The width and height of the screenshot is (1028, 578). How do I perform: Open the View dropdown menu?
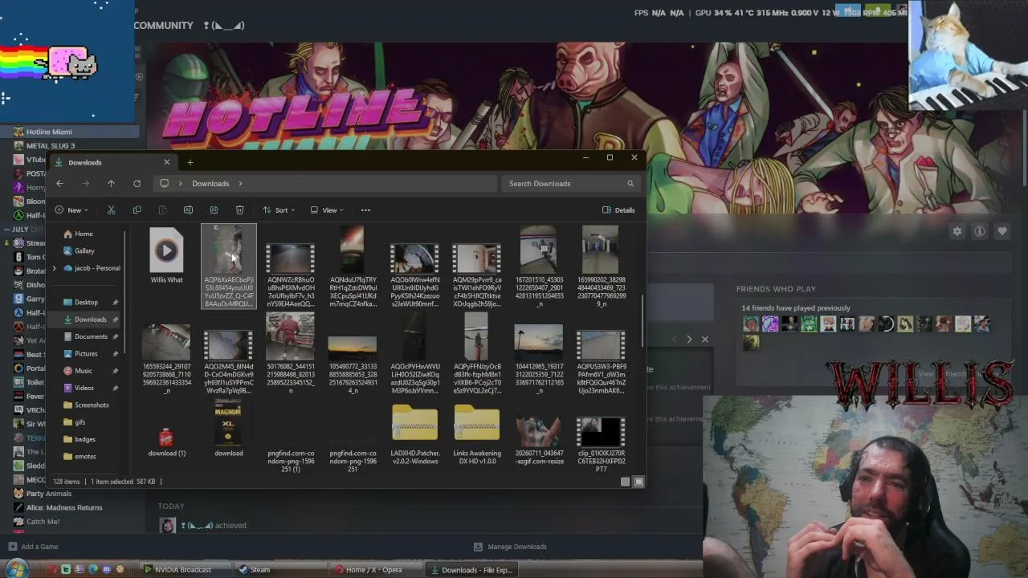(x=327, y=210)
